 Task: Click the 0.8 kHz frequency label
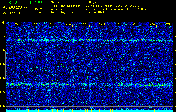coord(2,78)
